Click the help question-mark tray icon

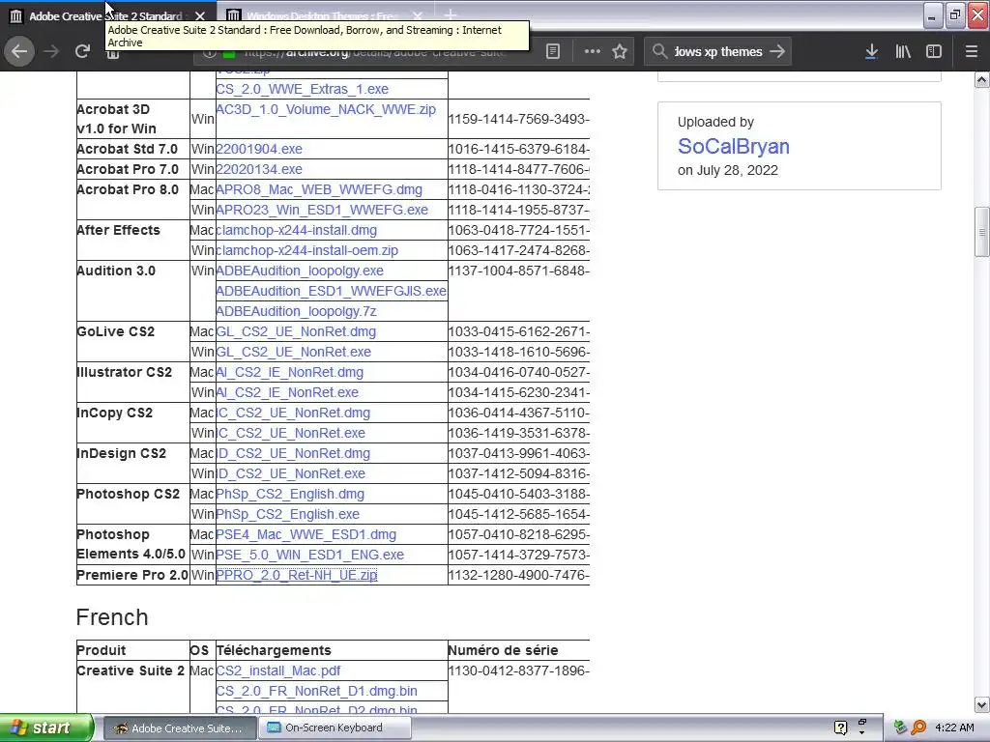tap(840, 728)
